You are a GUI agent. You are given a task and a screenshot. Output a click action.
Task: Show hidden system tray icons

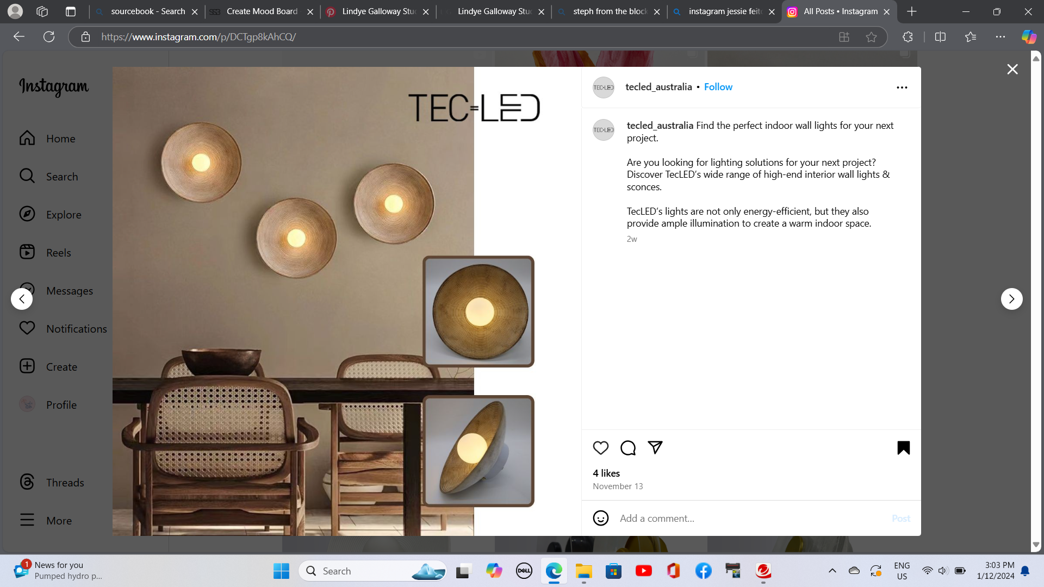[832, 571]
